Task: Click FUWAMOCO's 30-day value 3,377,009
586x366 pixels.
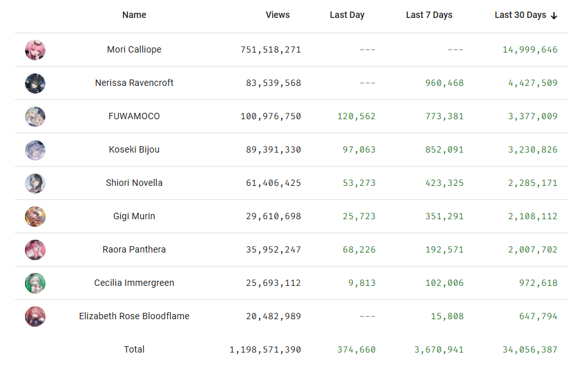Action: tap(533, 117)
